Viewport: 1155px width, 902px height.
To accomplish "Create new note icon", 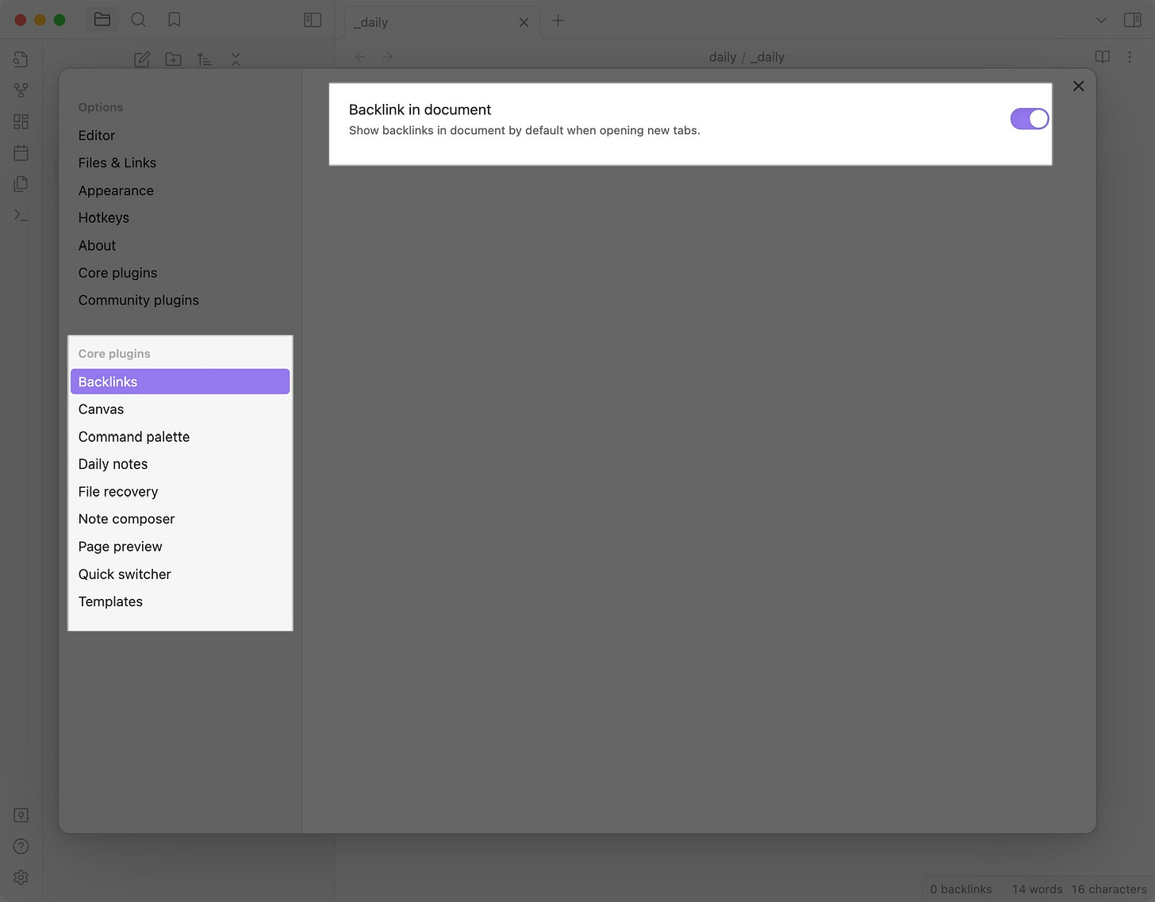I will 142,59.
